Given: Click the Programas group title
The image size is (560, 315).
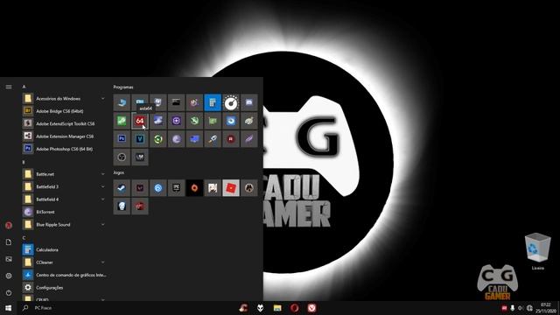Looking at the screenshot, I should click(123, 87).
